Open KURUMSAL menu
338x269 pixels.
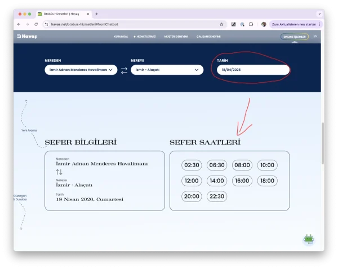pyautogui.click(x=121, y=37)
